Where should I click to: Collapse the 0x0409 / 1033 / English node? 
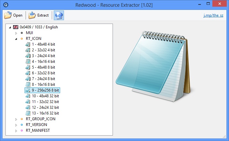point(10,27)
